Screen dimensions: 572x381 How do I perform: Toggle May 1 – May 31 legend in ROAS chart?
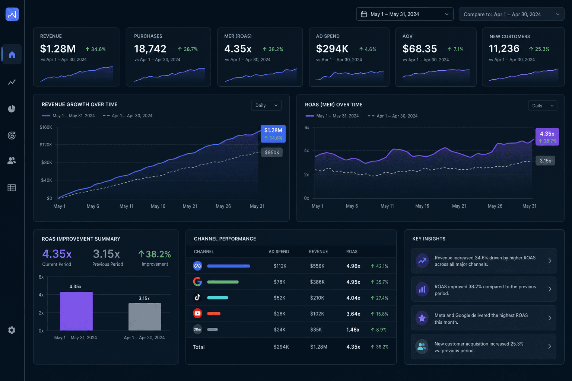(332, 116)
